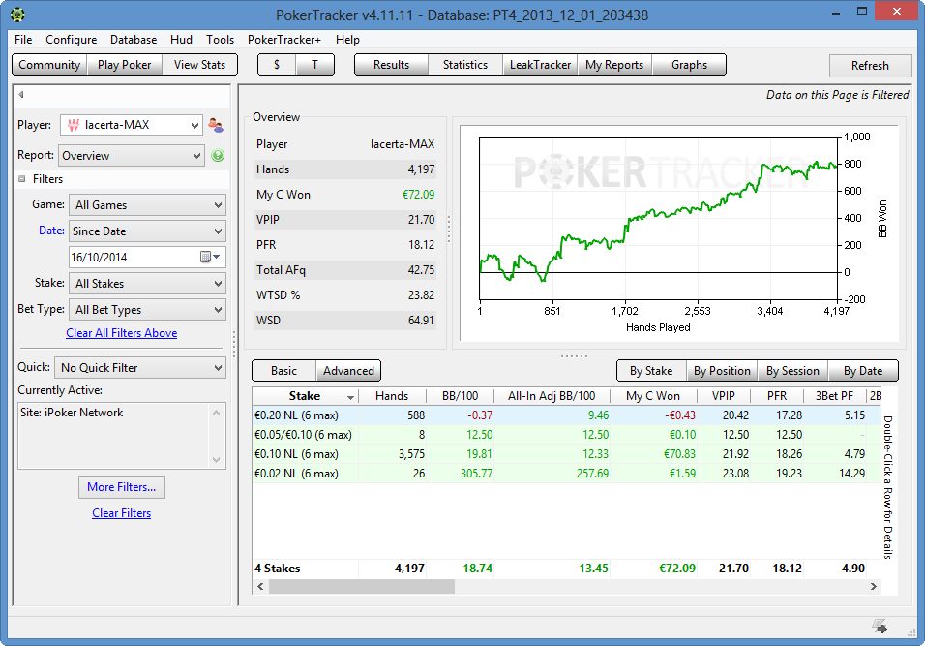The width and height of the screenshot is (925, 646).
Task: Click the Refresh button
Action: tap(870, 66)
